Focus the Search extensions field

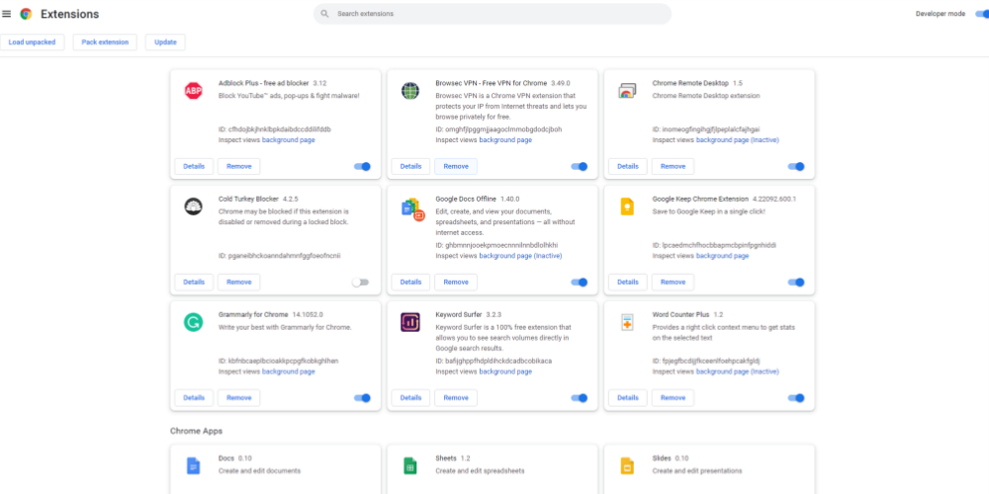(492, 14)
